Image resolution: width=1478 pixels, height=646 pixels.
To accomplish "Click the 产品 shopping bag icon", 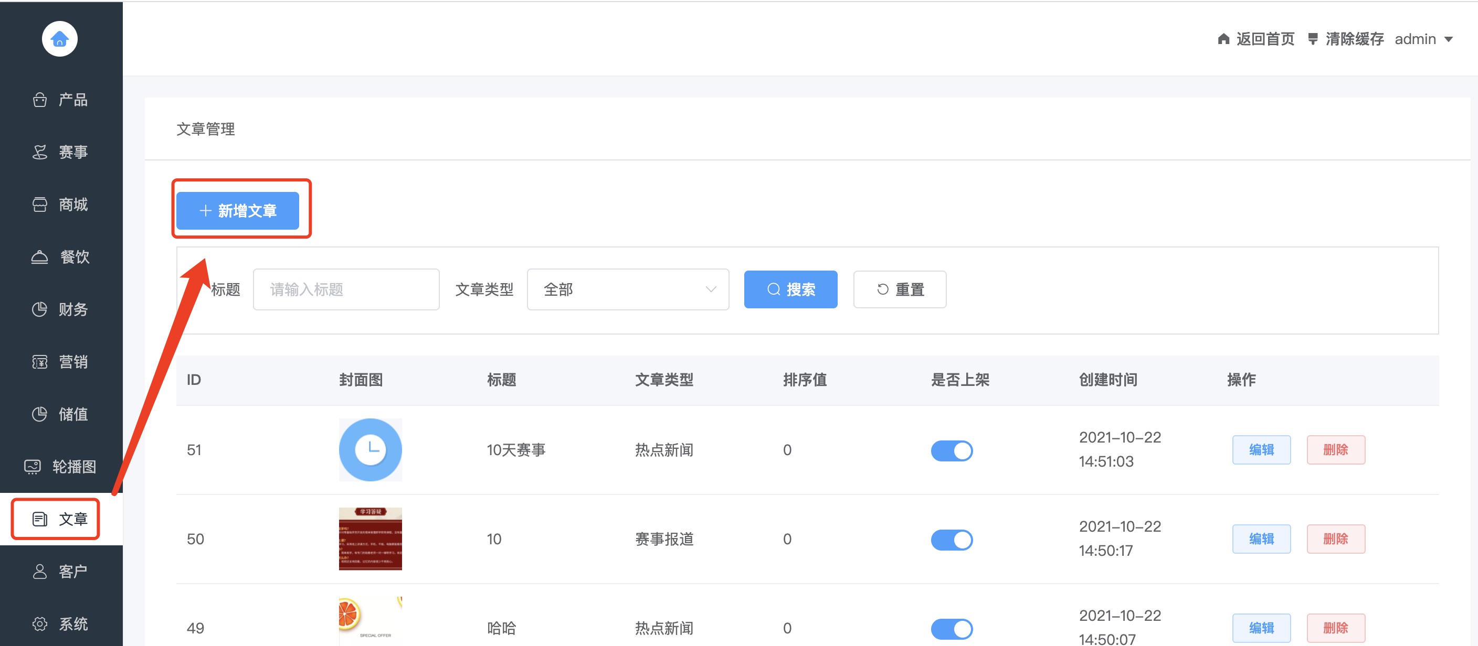I will [x=39, y=100].
